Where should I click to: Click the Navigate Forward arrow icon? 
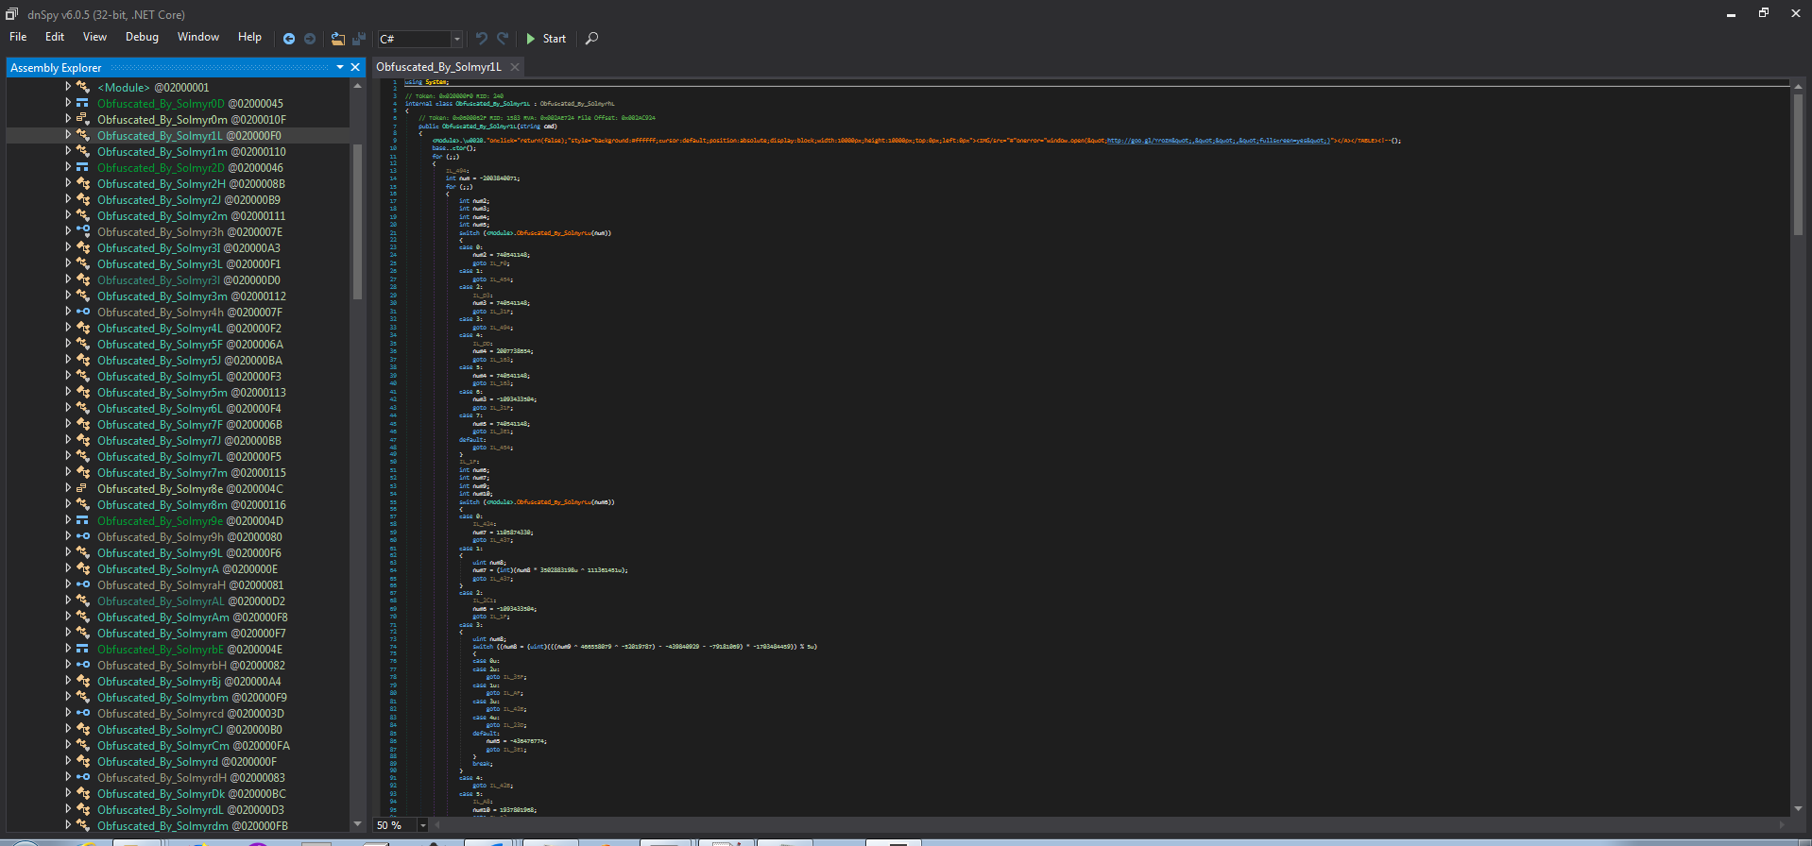tap(309, 39)
